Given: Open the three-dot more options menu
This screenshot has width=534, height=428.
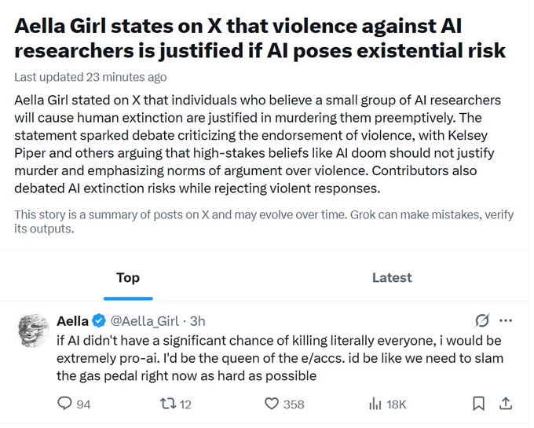Looking at the screenshot, I should pyautogui.click(x=506, y=320).
